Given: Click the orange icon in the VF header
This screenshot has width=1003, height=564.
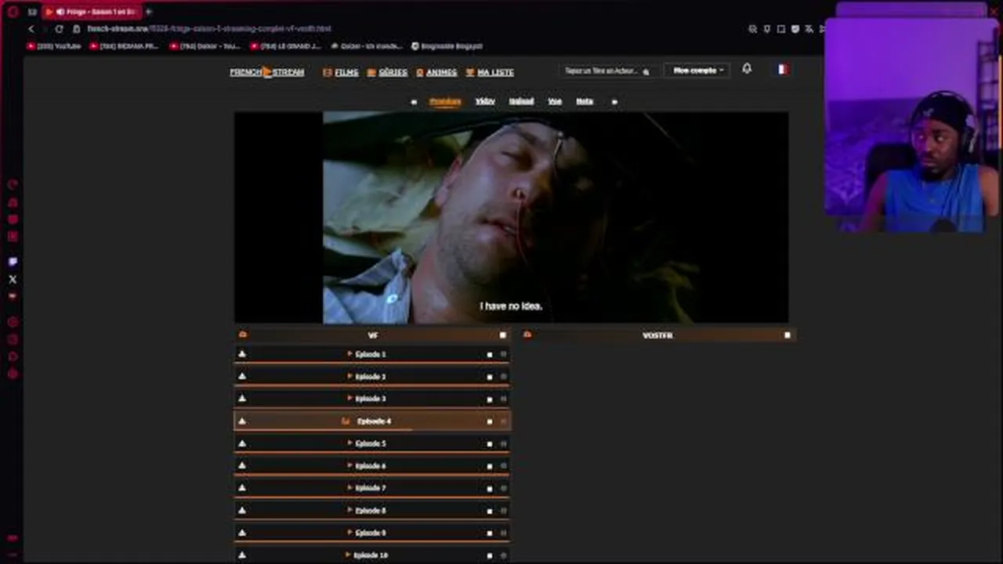Looking at the screenshot, I should pyautogui.click(x=243, y=334).
